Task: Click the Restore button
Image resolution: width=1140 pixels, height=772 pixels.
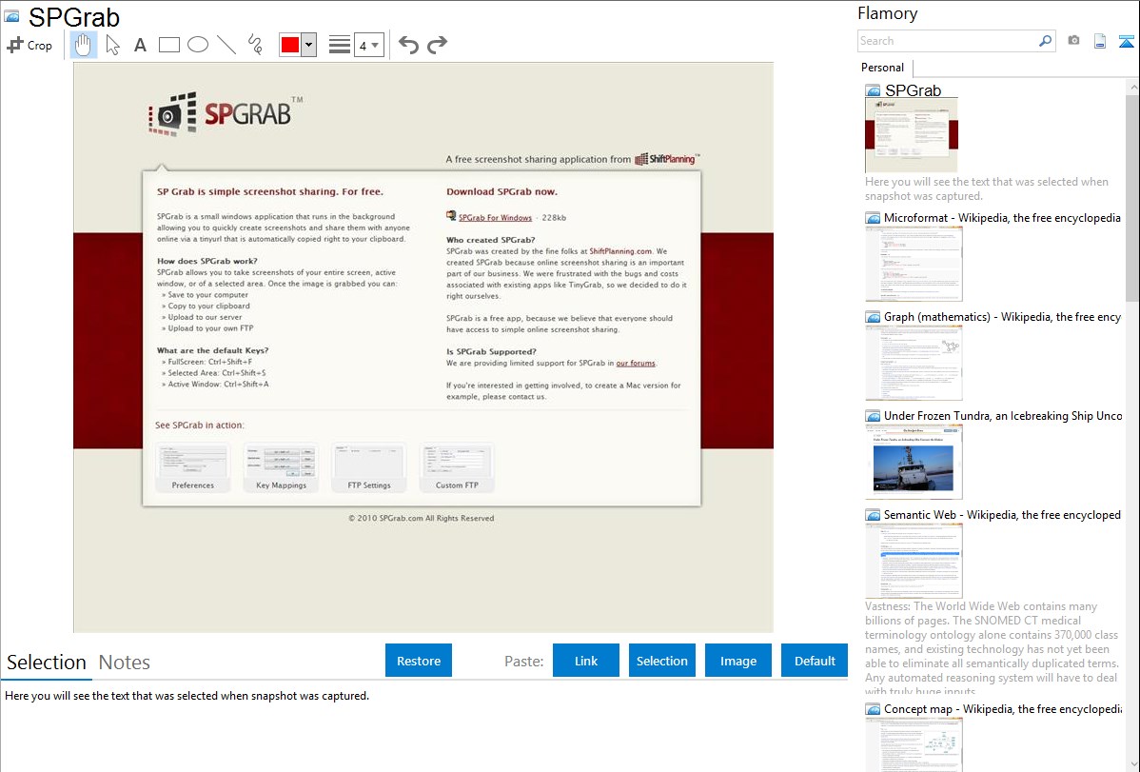Action: pyautogui.click(x=419, y=661)
